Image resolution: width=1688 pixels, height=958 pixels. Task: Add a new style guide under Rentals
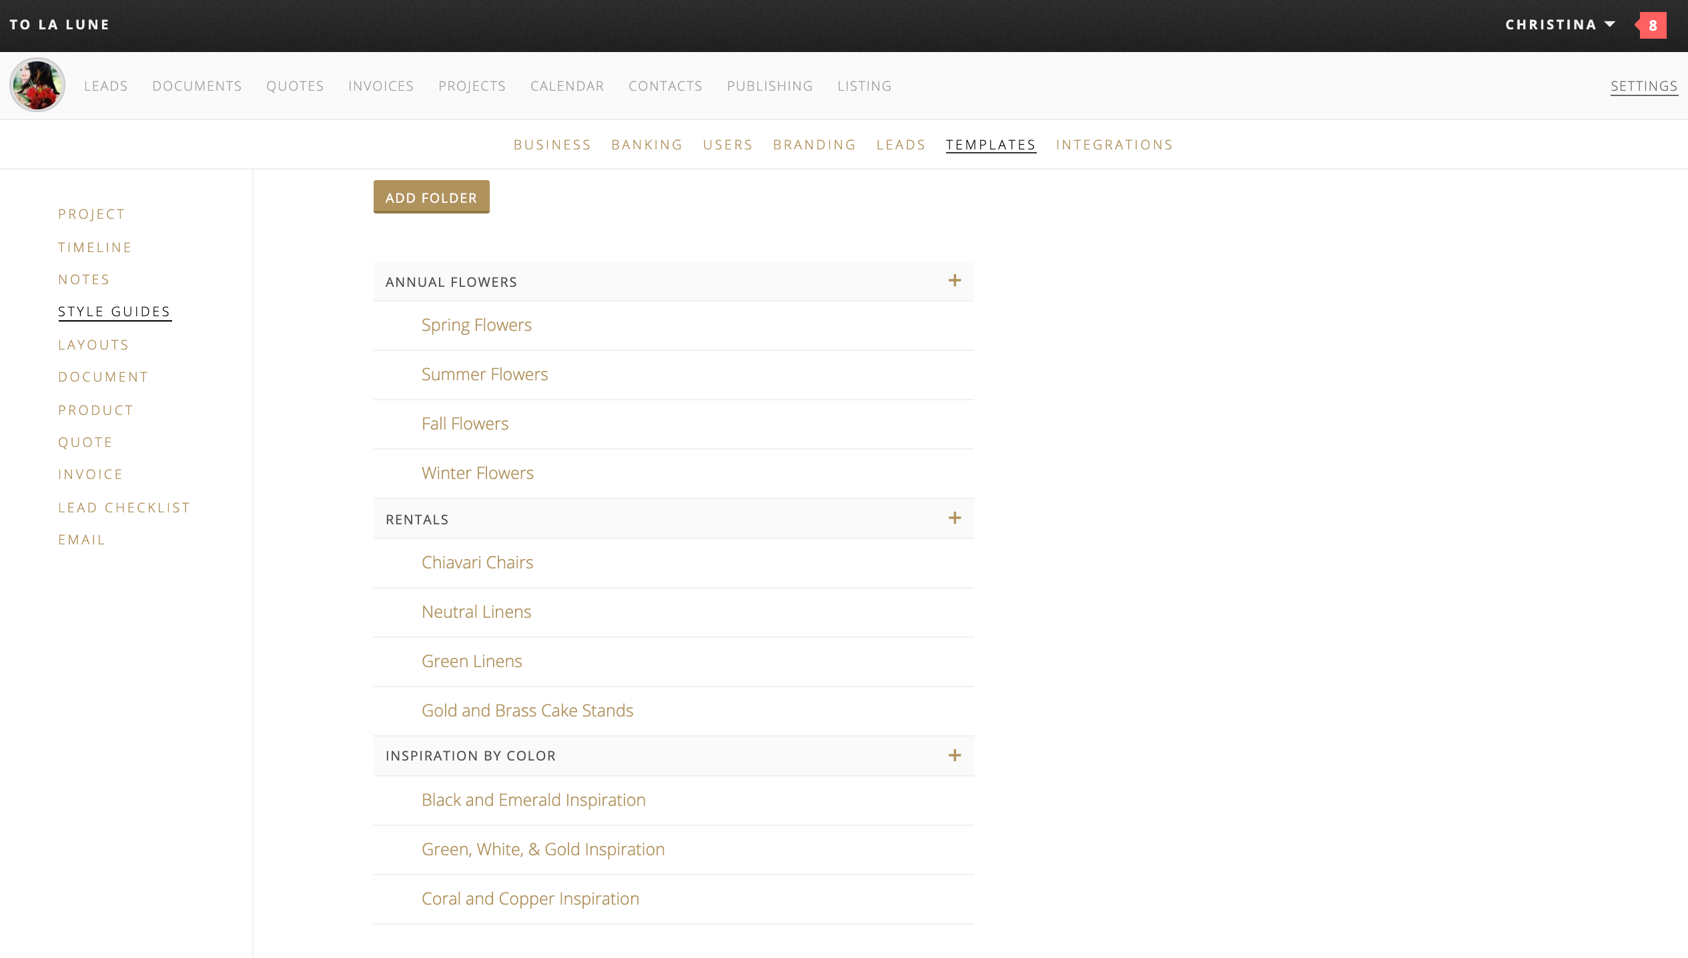[955, 518]
